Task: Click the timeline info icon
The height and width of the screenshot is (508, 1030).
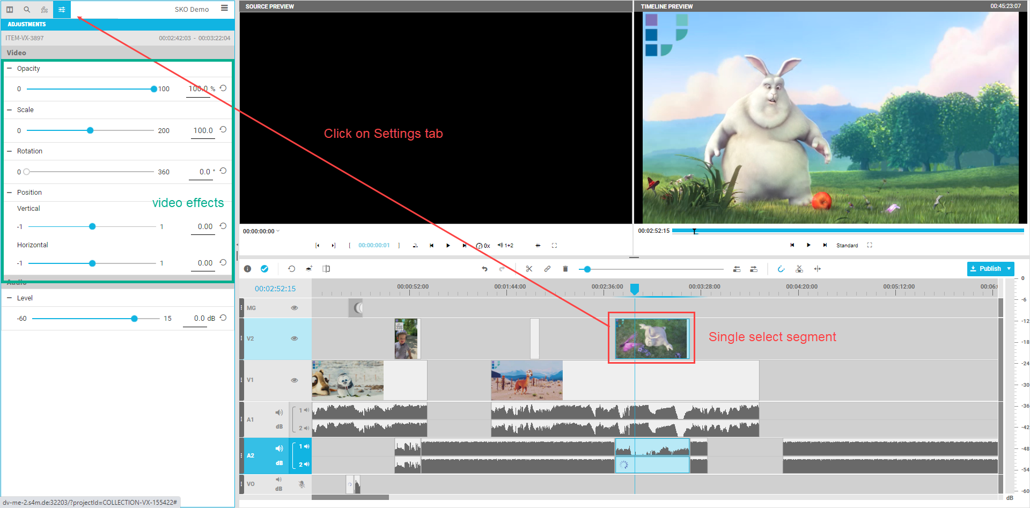Action: (247, 269)
